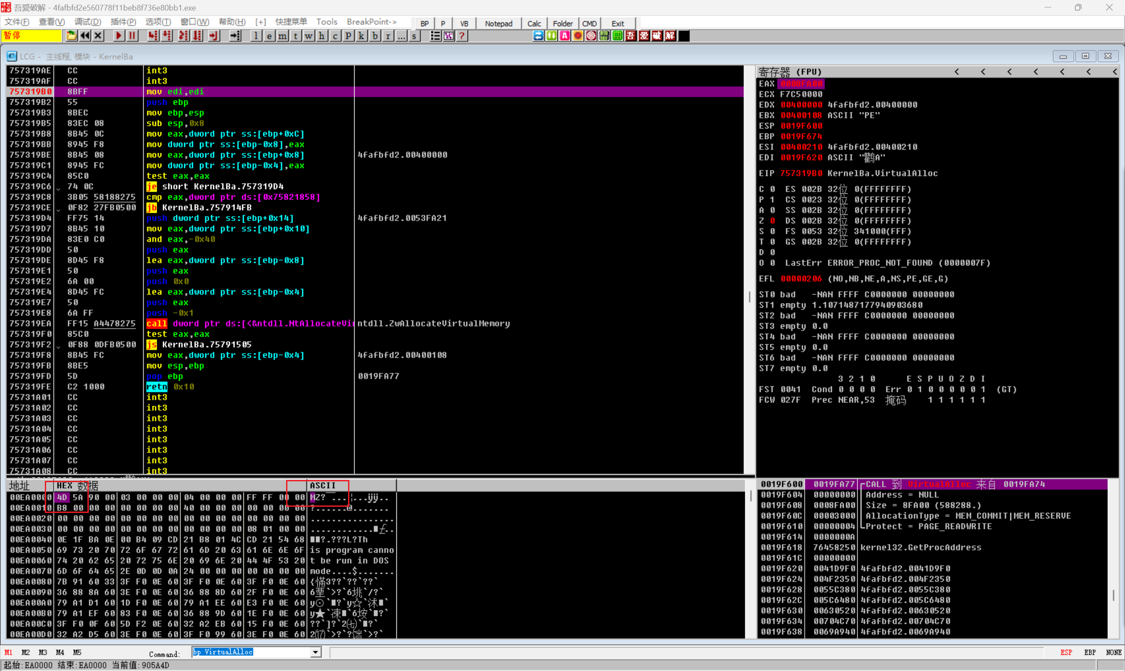
Task: Step into with the first red arrow icon
Action: [x=153, y=36]
